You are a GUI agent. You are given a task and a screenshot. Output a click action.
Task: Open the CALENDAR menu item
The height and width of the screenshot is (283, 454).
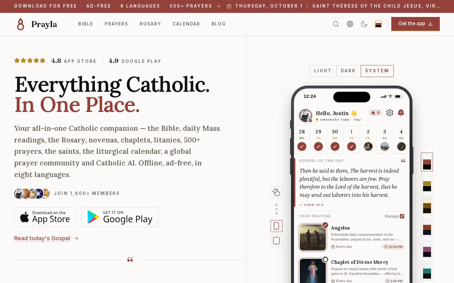(186, 24)
